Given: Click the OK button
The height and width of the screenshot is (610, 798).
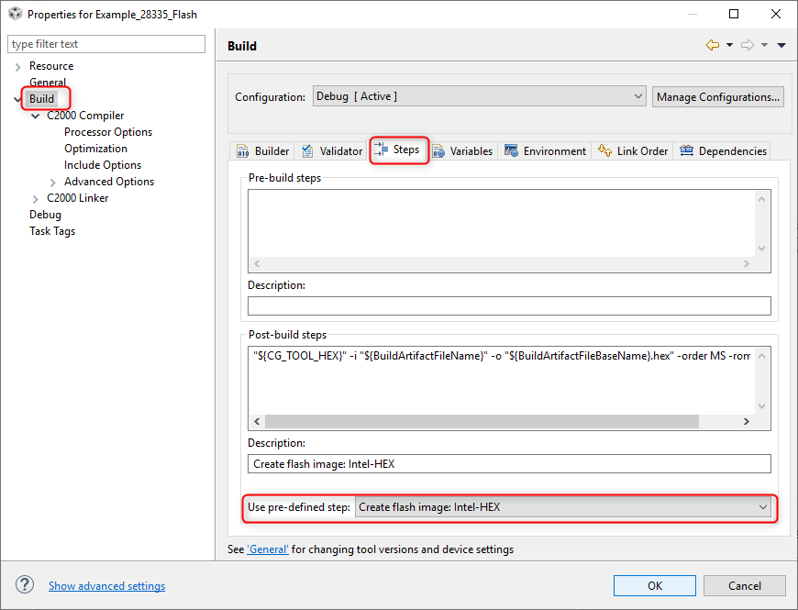Looking at the screenshot, I should coord(655,585).
